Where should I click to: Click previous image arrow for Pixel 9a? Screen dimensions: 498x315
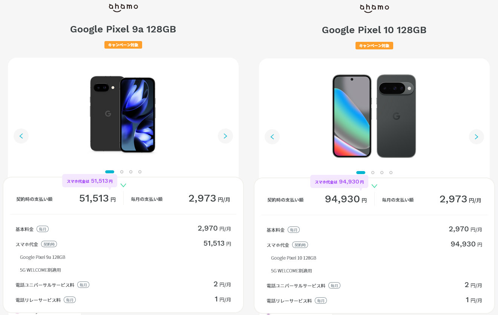point(21,136)
